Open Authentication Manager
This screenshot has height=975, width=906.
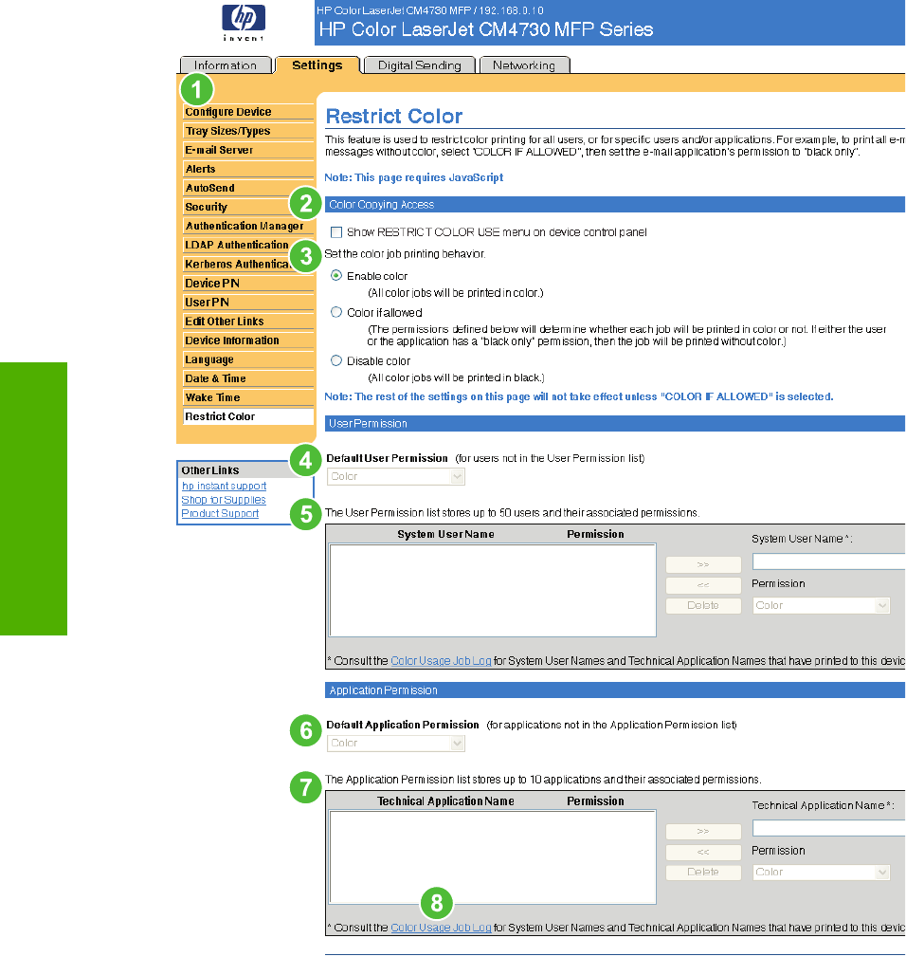tap(248, 227)
